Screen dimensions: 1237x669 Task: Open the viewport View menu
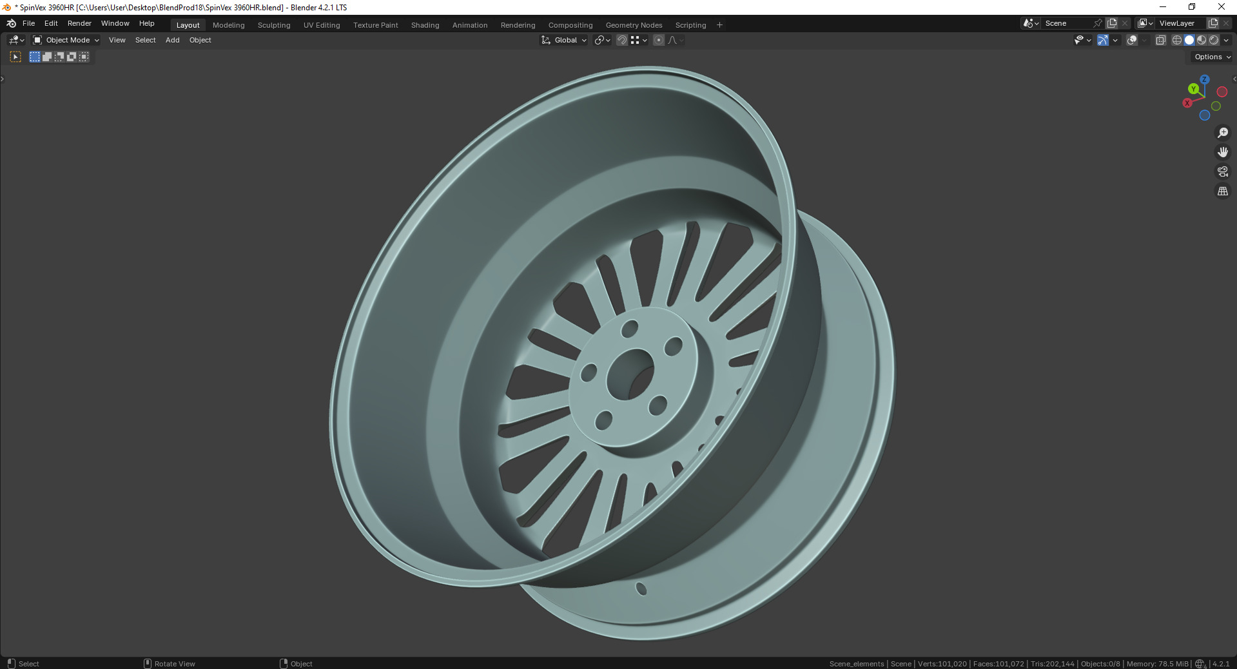(x=117, y=40)
